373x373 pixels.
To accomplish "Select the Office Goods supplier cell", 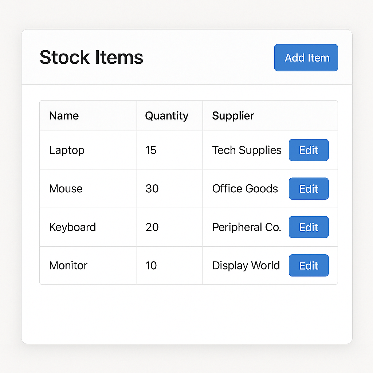I will [245, 189].
